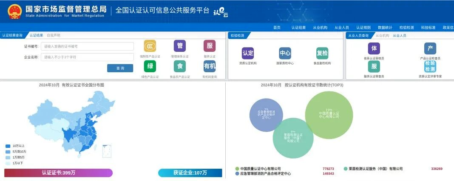
Task: Click the 国家质检中心 icon
Action: [285, 53]
